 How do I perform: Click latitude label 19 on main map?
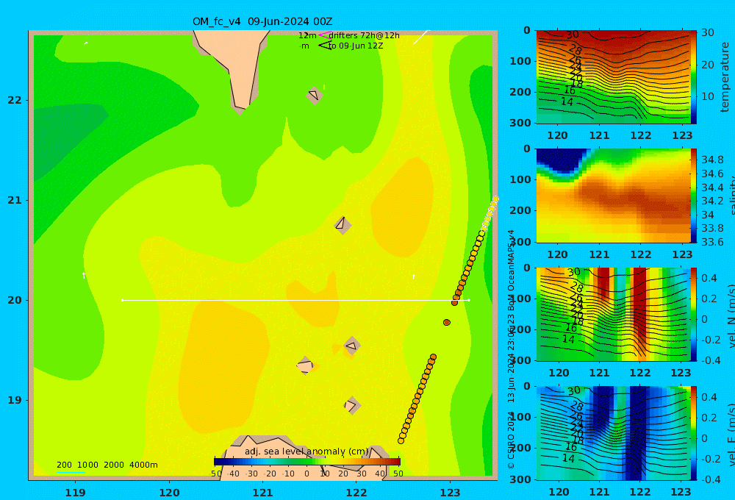click(x=15, y=400)
